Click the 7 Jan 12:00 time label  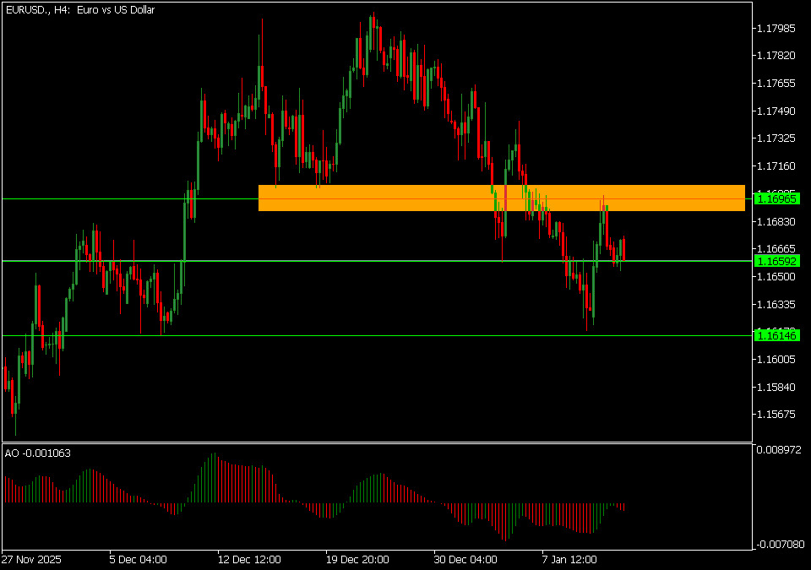coord(568,560)
